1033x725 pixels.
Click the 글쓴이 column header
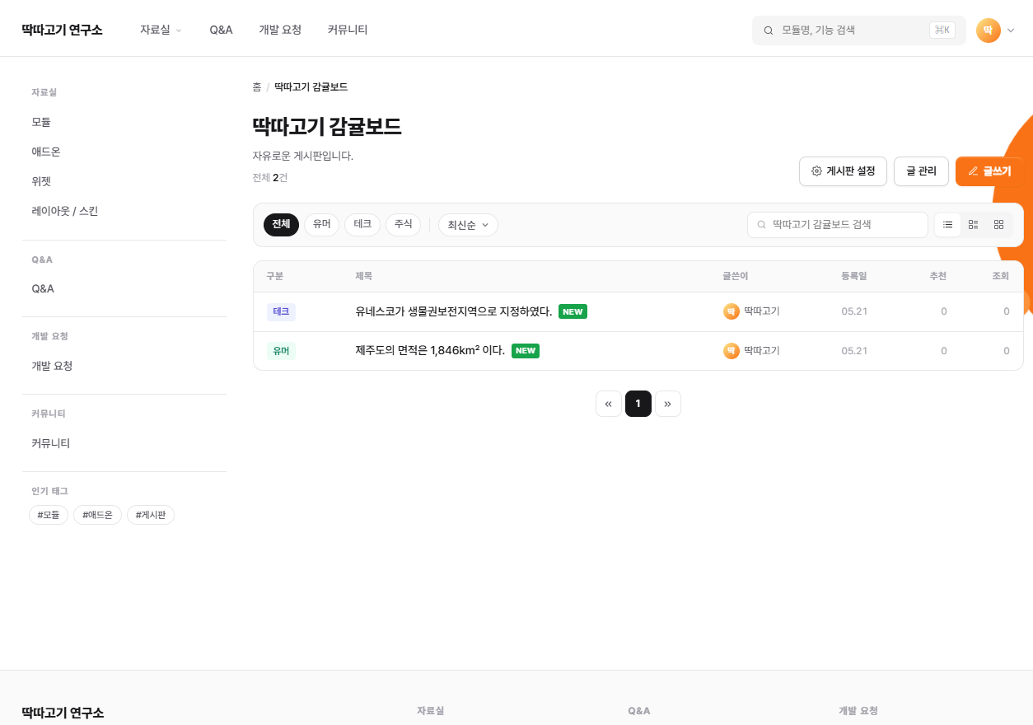tap(736, 277)
